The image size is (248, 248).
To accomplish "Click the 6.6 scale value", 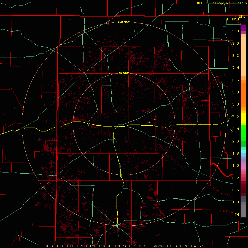I will pyautogui.click(x=236, y=80).
